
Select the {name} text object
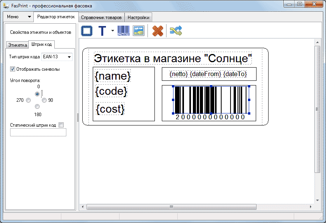pos(113,76)
